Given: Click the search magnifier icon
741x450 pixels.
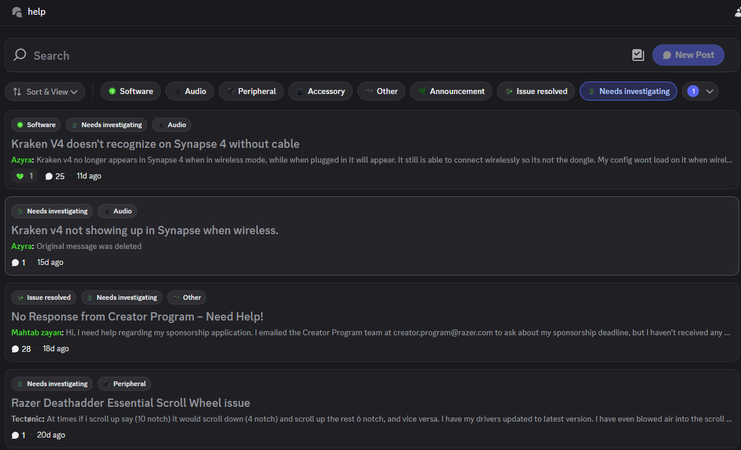Looking at the screenshot, I should (x=20, y=55).
